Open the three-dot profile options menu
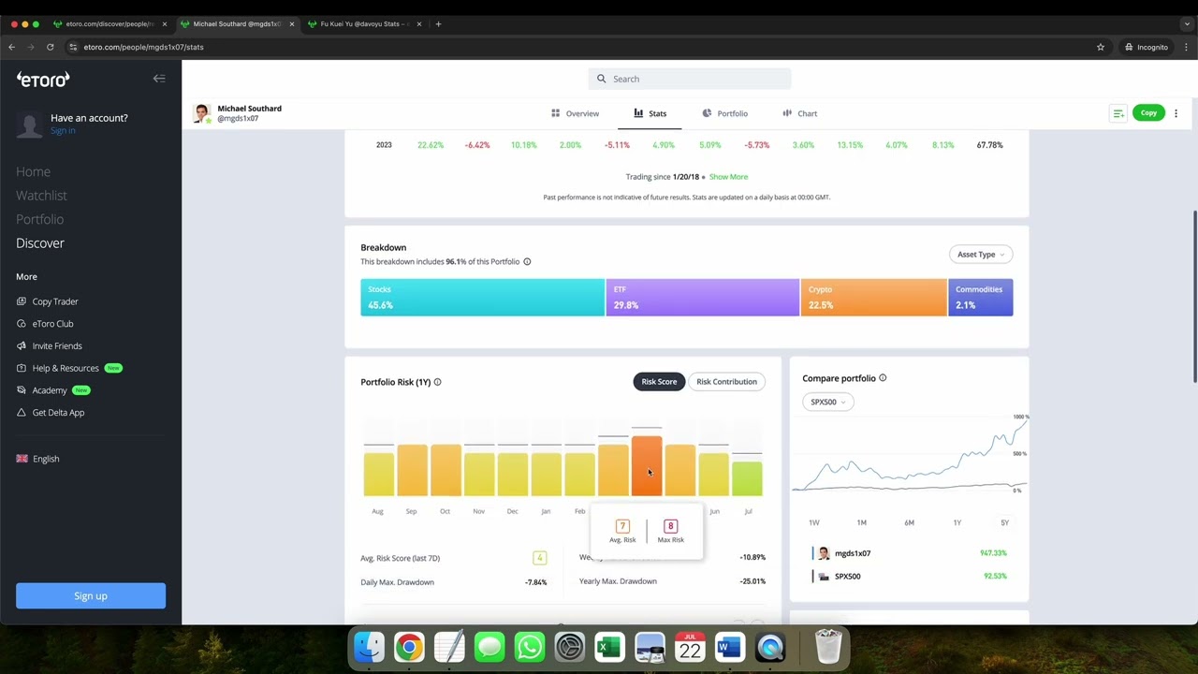Viewport: 1198px width, 674px height. [x=1176, y=113]
